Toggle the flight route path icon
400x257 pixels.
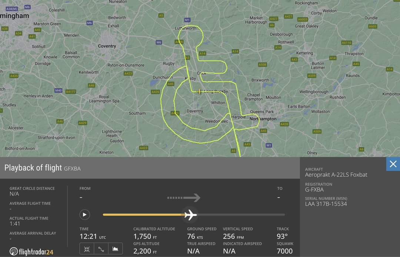click(x=101, y=249)
